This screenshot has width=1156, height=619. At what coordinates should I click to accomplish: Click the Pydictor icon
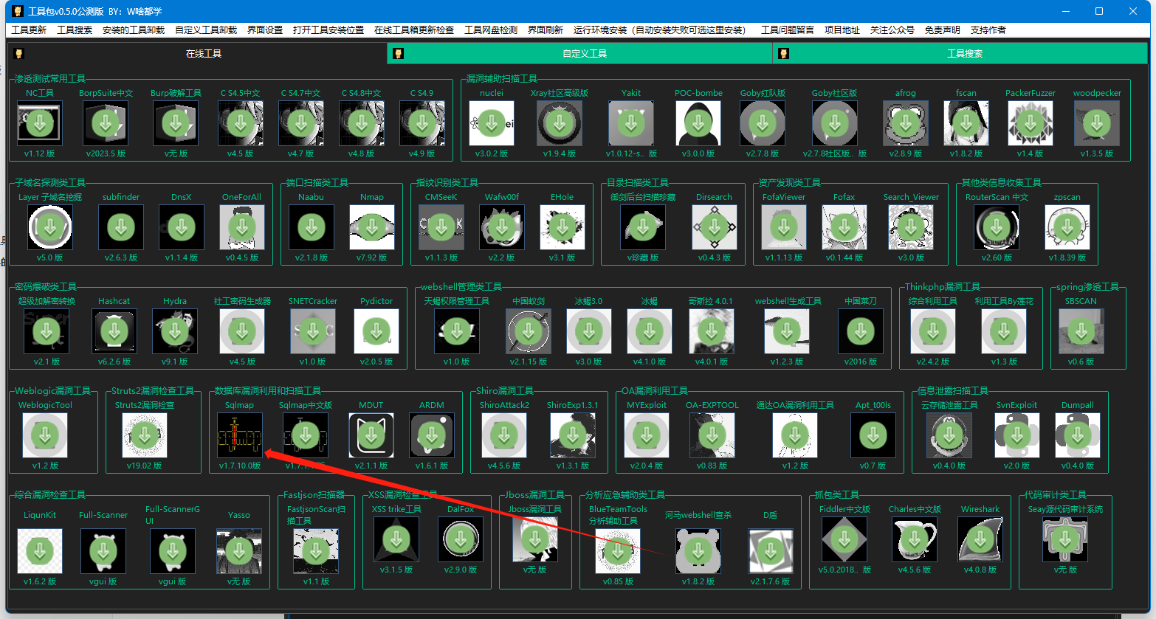click(x=376, y=331)
